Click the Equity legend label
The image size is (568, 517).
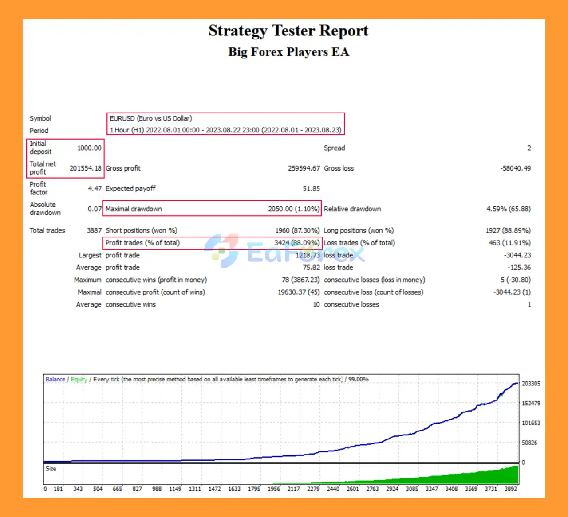(79, 379)
